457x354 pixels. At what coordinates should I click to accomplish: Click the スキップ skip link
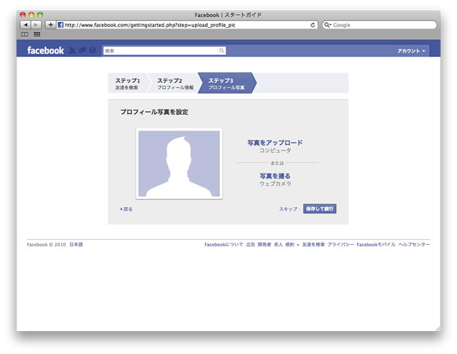288,209
